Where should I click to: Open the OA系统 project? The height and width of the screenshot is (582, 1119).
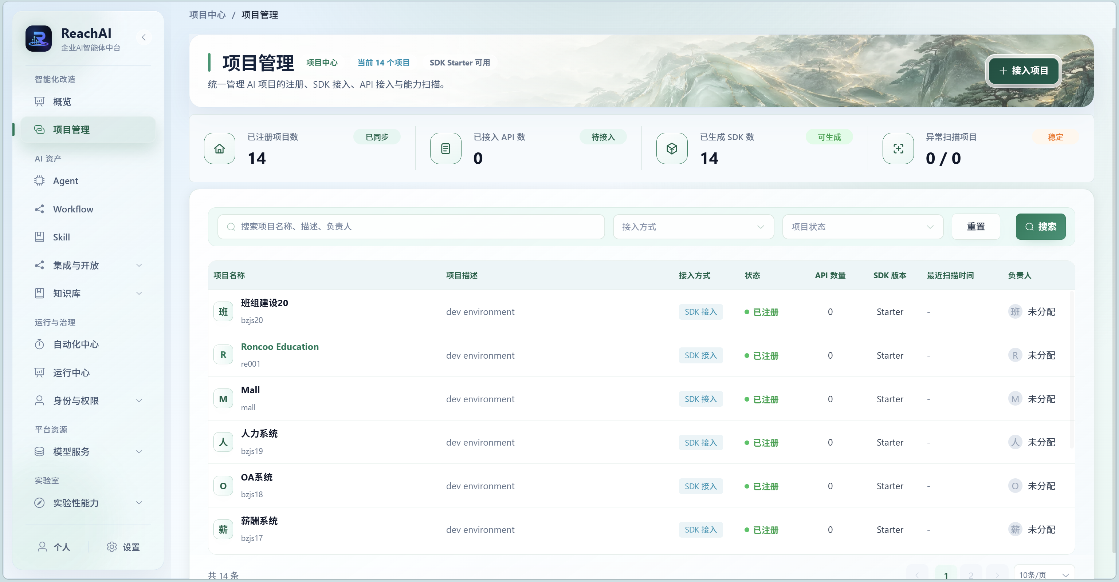[x=257, y=477]
